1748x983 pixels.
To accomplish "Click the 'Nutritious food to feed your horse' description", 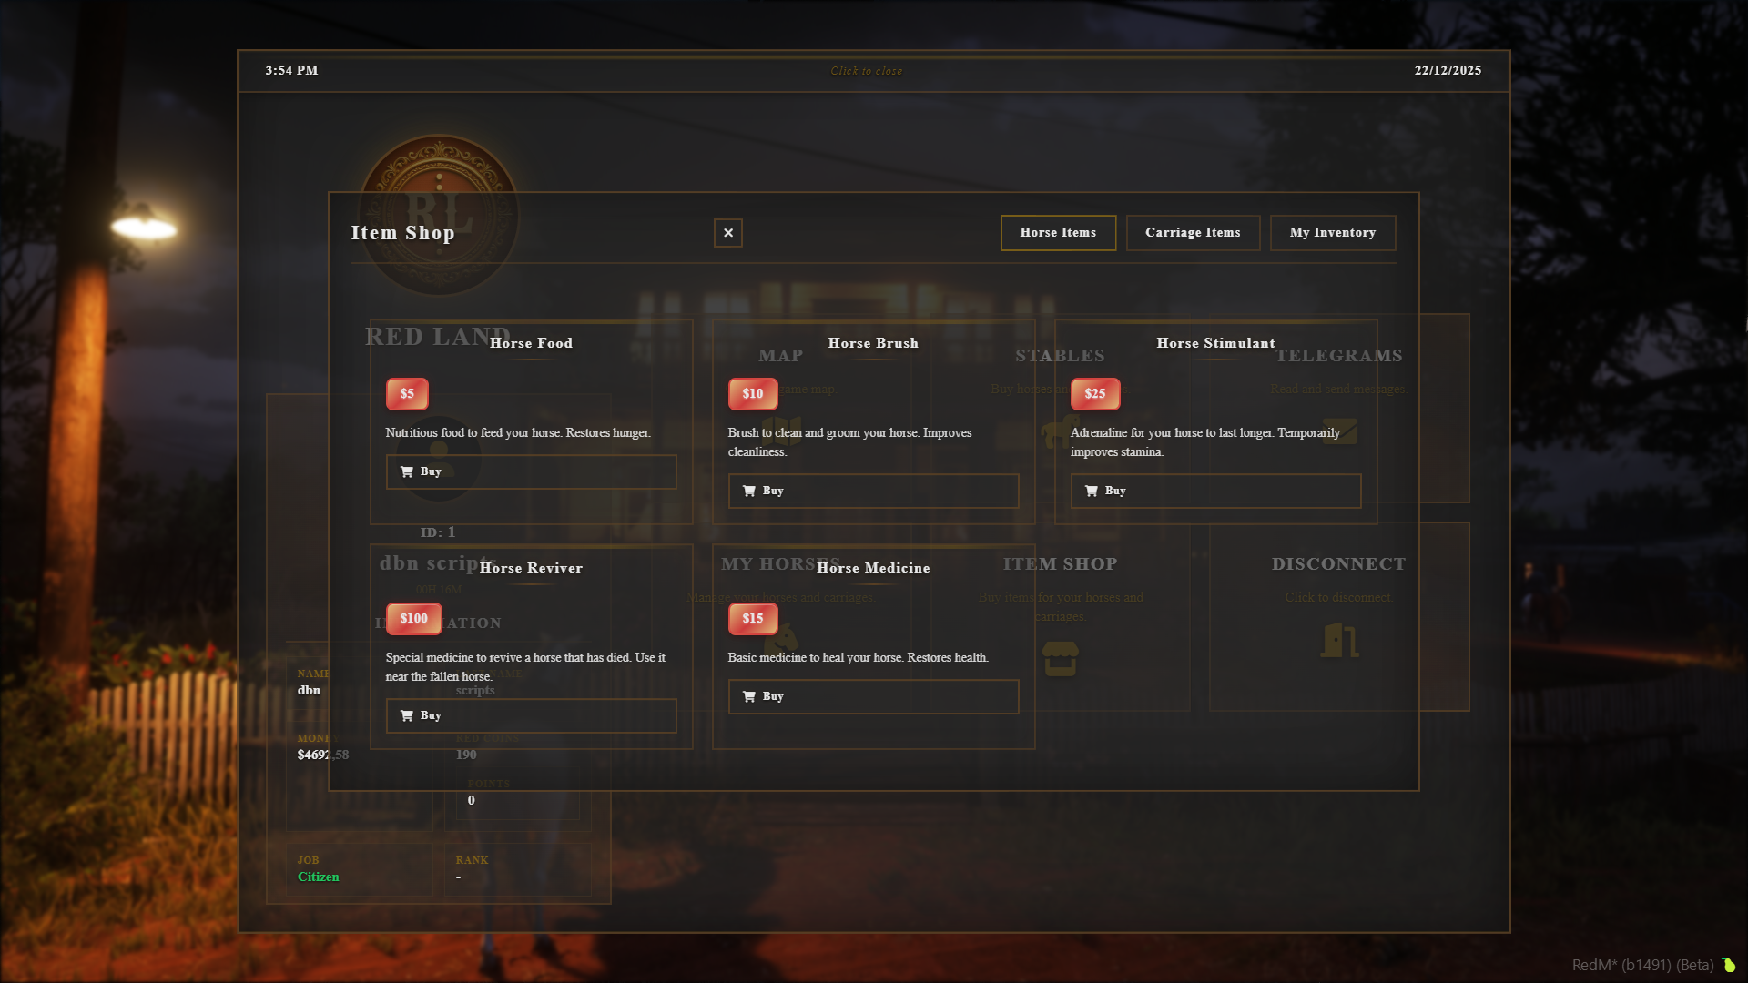I will pos(518,433).
